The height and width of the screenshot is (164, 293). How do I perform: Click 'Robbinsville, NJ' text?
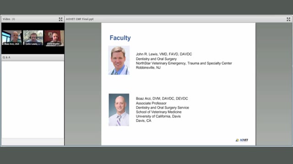click(x=148, y=67)
